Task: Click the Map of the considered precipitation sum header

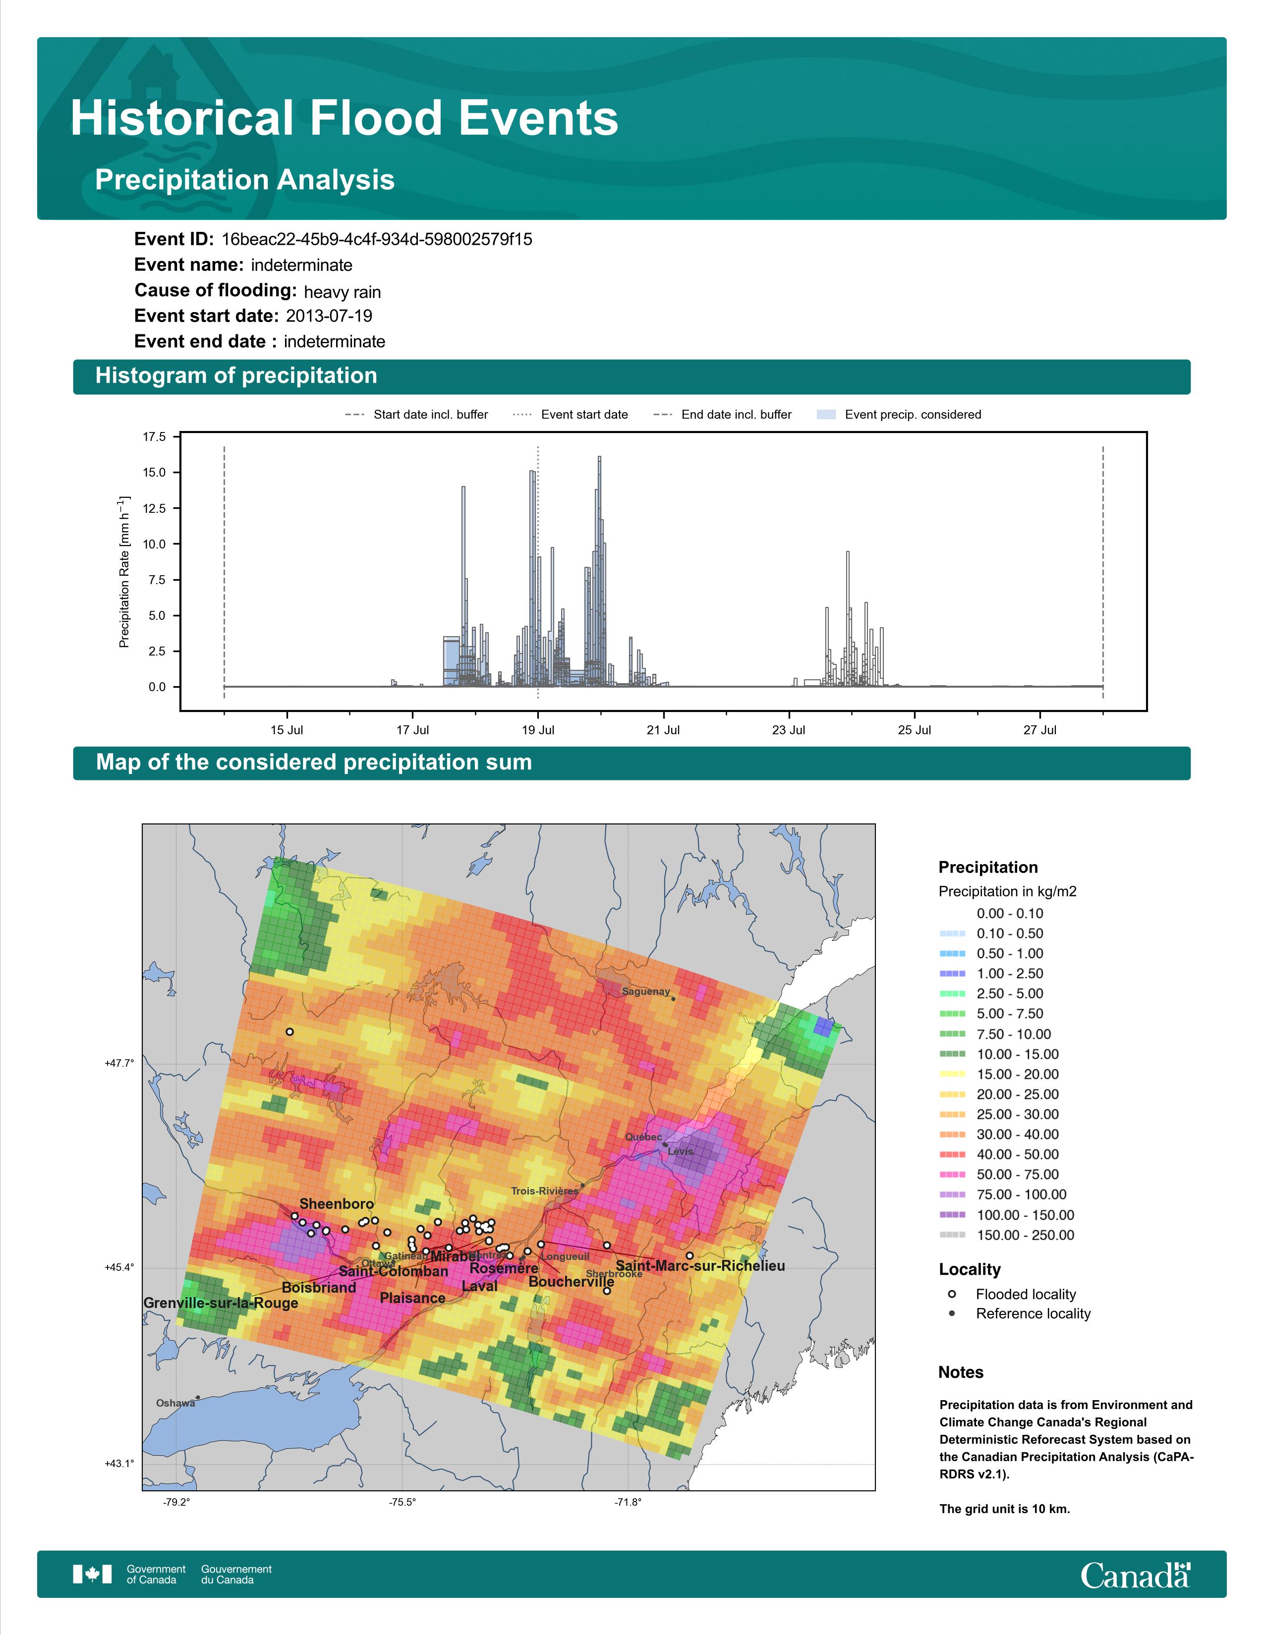Action: tap(632, 763)
